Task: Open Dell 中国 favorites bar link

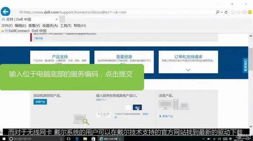Action: tap(39, 31)
